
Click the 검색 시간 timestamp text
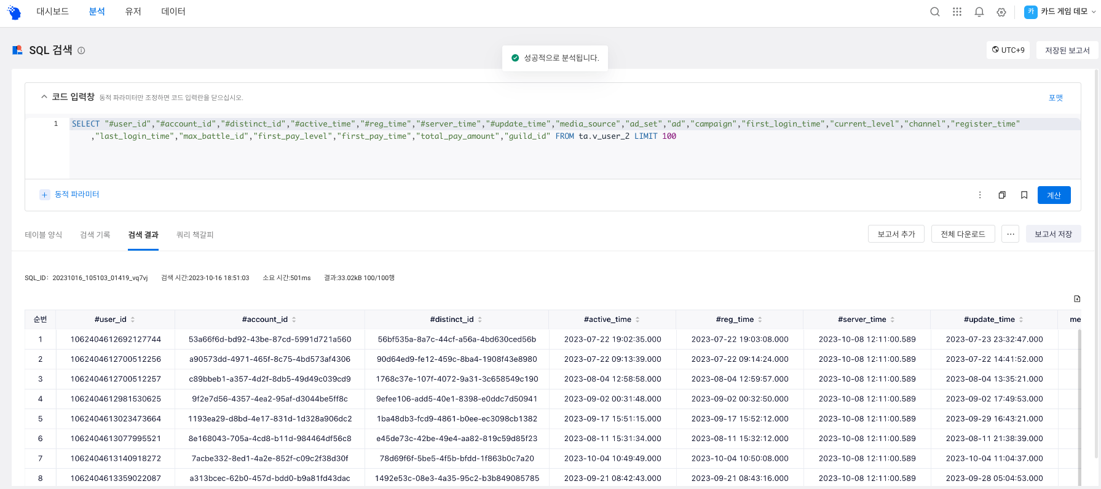point(205,278)
